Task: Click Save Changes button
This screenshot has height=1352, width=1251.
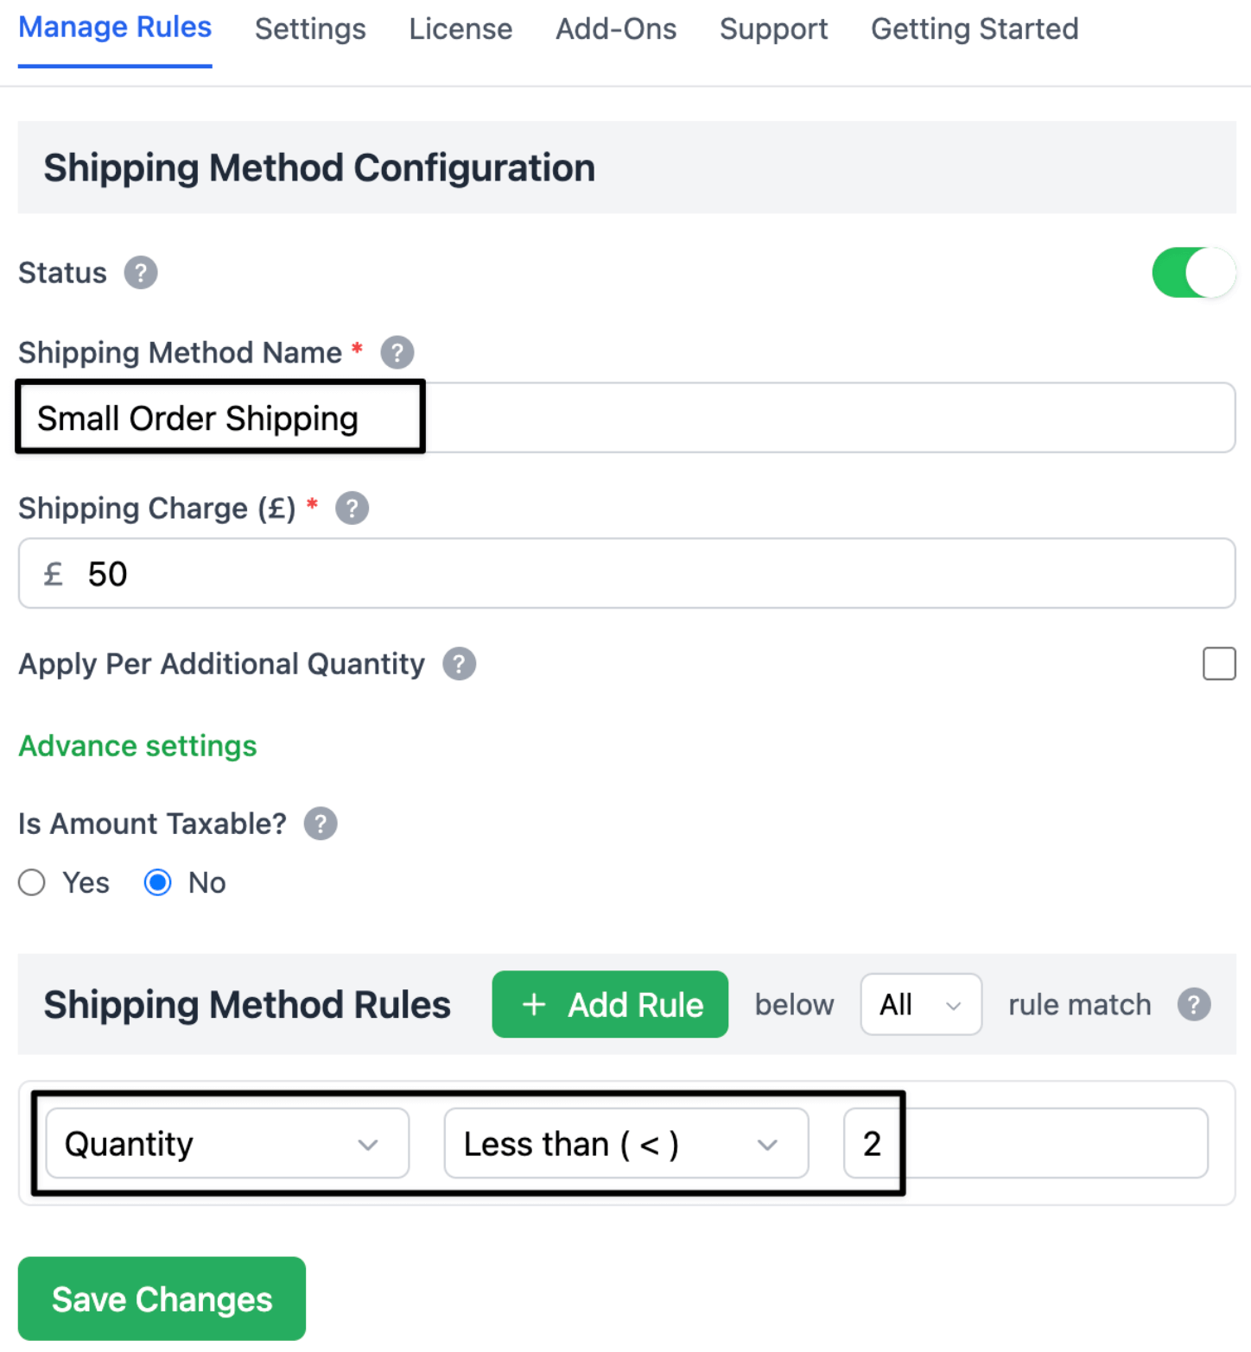Action: coord(162,1298)
